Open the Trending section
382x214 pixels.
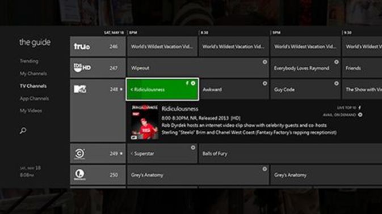[29, 61]
